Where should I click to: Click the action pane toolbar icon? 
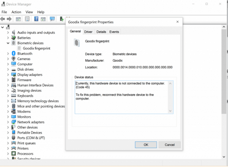click(x=43, y=19)
